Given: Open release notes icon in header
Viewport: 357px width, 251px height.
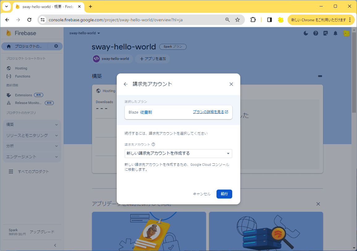Looking at the screenshot, I should [x=325, y=33].
